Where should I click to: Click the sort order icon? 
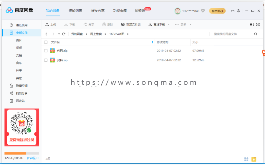252,25
